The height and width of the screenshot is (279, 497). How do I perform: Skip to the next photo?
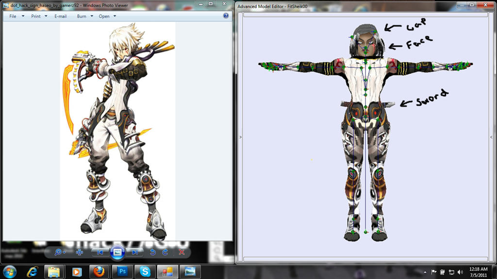click(135, 252)
